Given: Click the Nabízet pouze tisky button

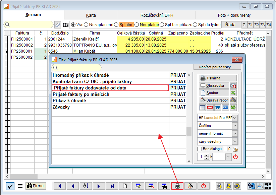Looking at the screenshot, I should (x=217, y=67).
